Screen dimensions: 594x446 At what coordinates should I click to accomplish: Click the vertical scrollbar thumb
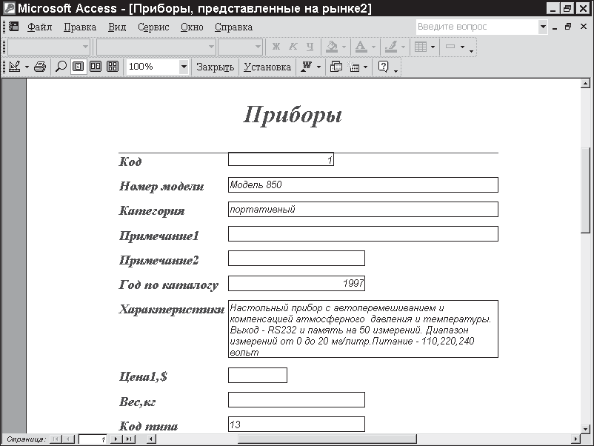pyautogui.click(x=586, y=189)
